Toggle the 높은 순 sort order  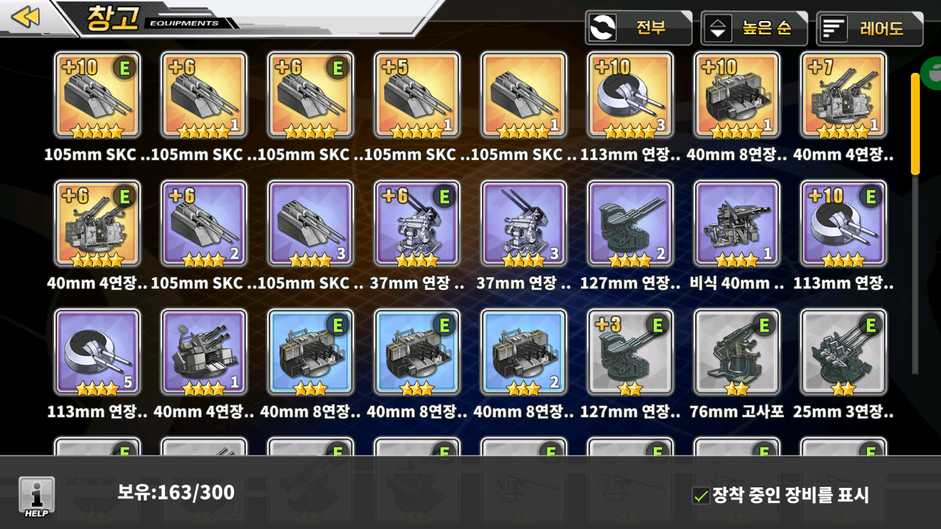coord(754,28)
